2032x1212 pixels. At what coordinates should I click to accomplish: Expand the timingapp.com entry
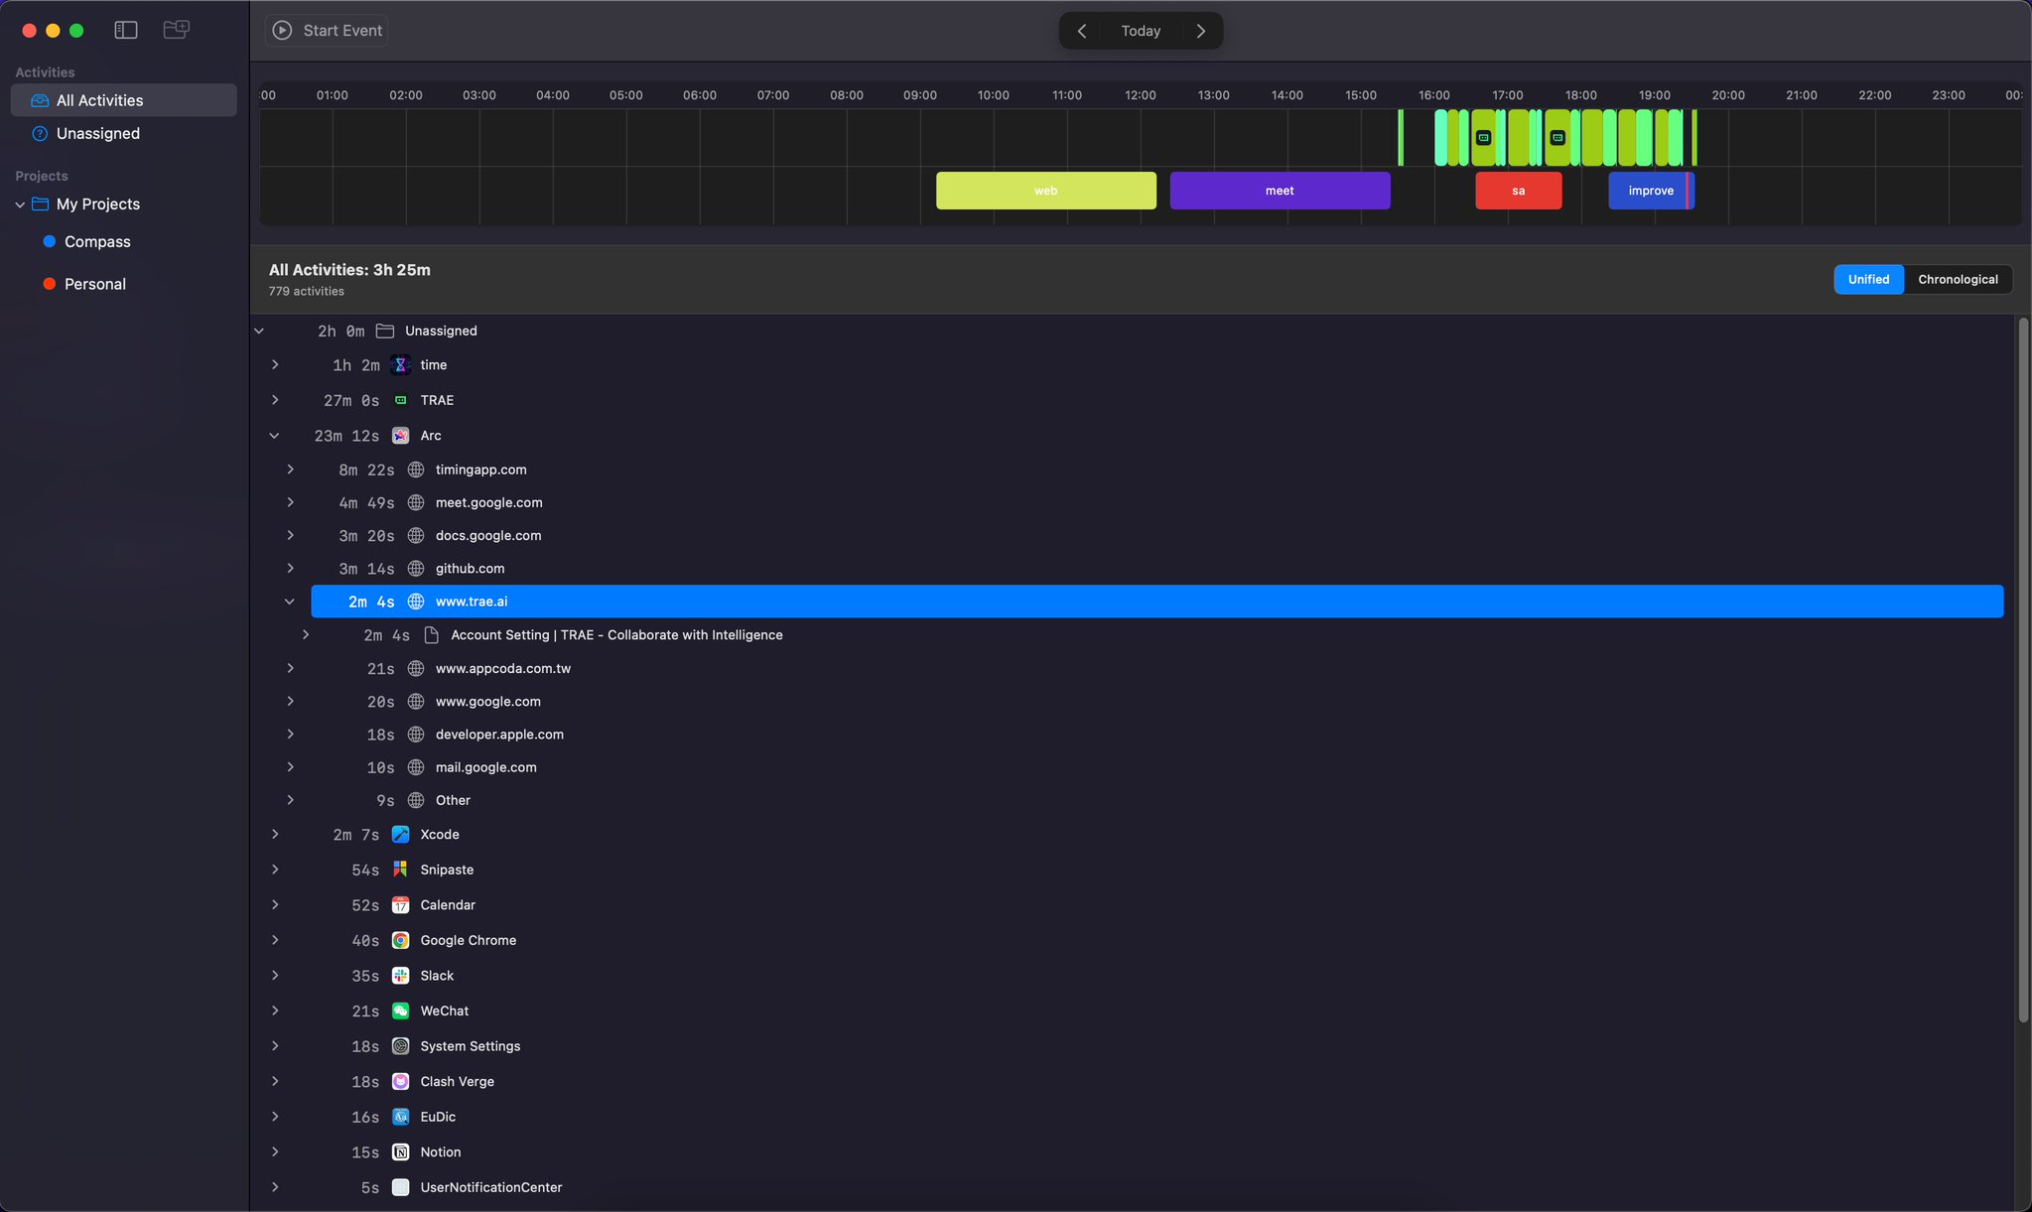pyautogui.click(x=290, y=470)
